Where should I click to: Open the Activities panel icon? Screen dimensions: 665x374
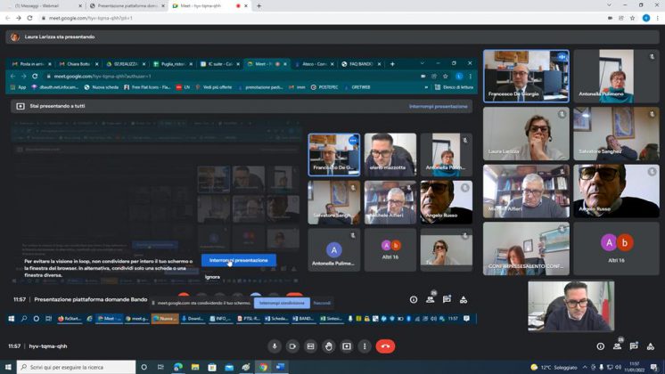[651, 346]
